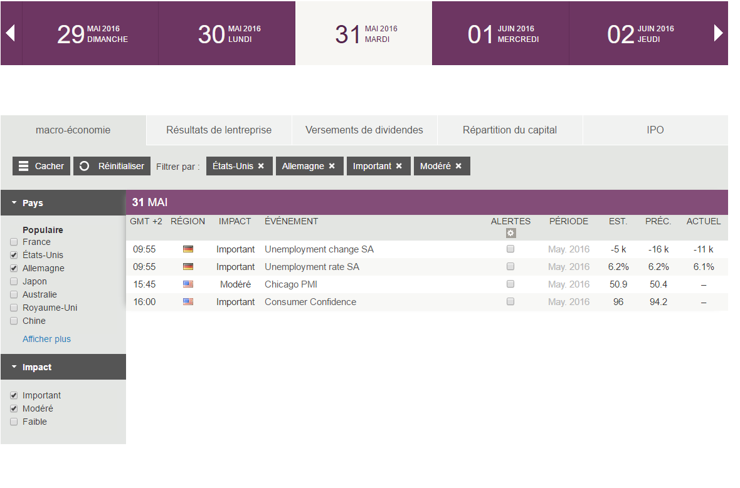Go to next dates with right arrow
Image resolution: width=740 pixels, height=488 pixels.
pos(718,33)
